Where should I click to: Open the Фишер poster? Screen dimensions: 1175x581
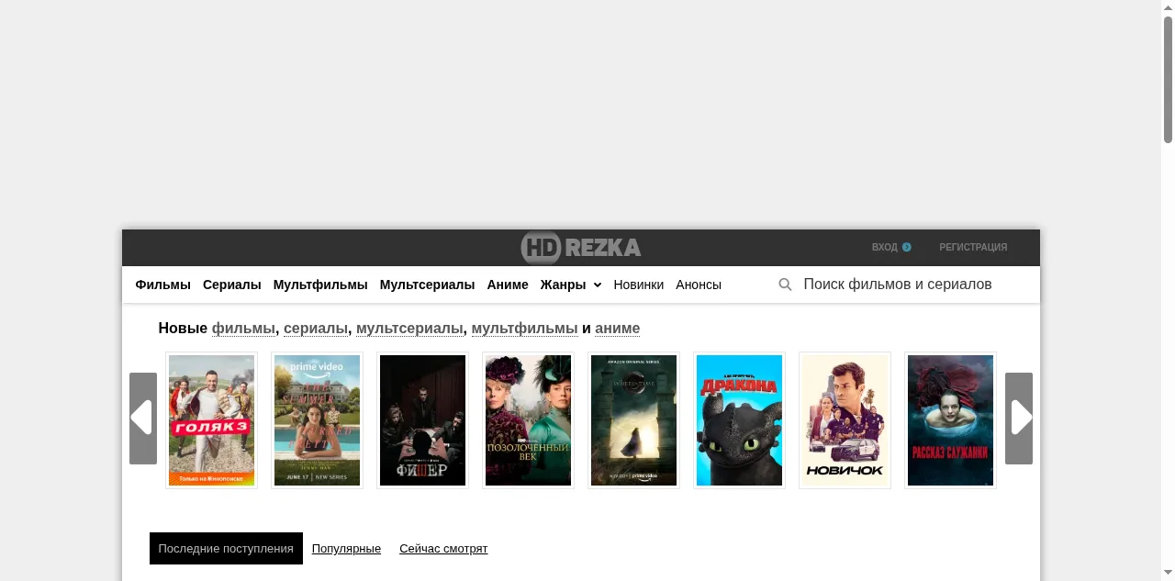pos(423,420)
